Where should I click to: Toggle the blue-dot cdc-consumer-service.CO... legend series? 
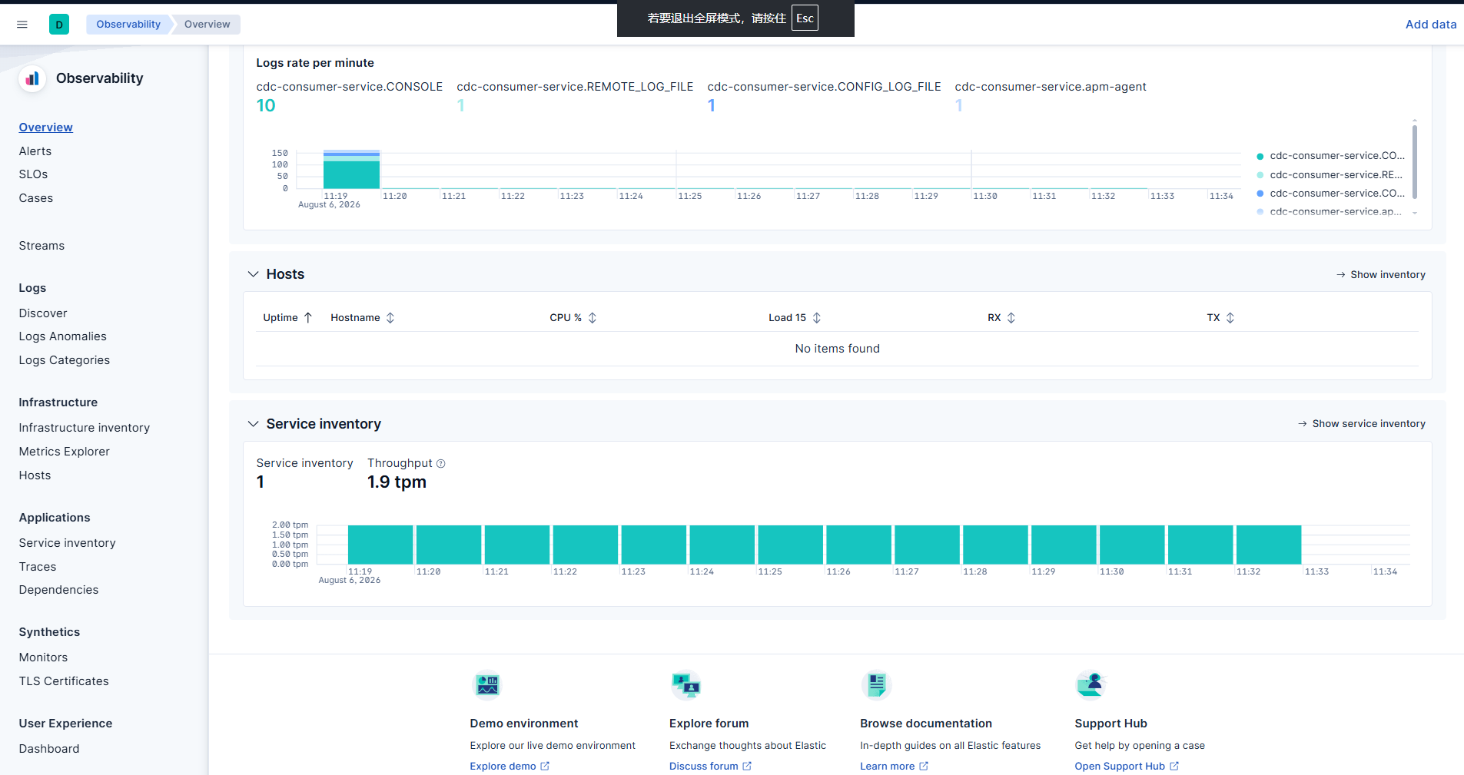[x=1337, y=194]
